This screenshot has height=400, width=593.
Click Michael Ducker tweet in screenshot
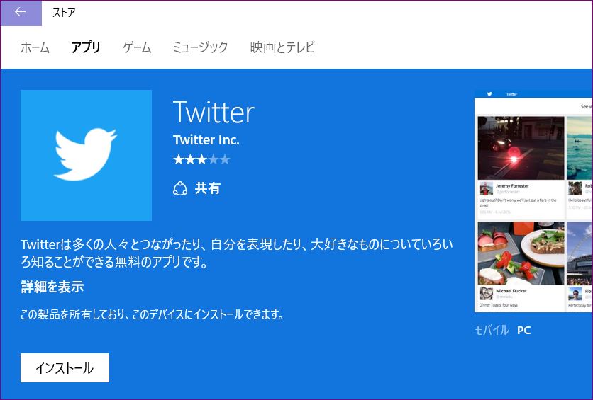click(x=521, y=266)
